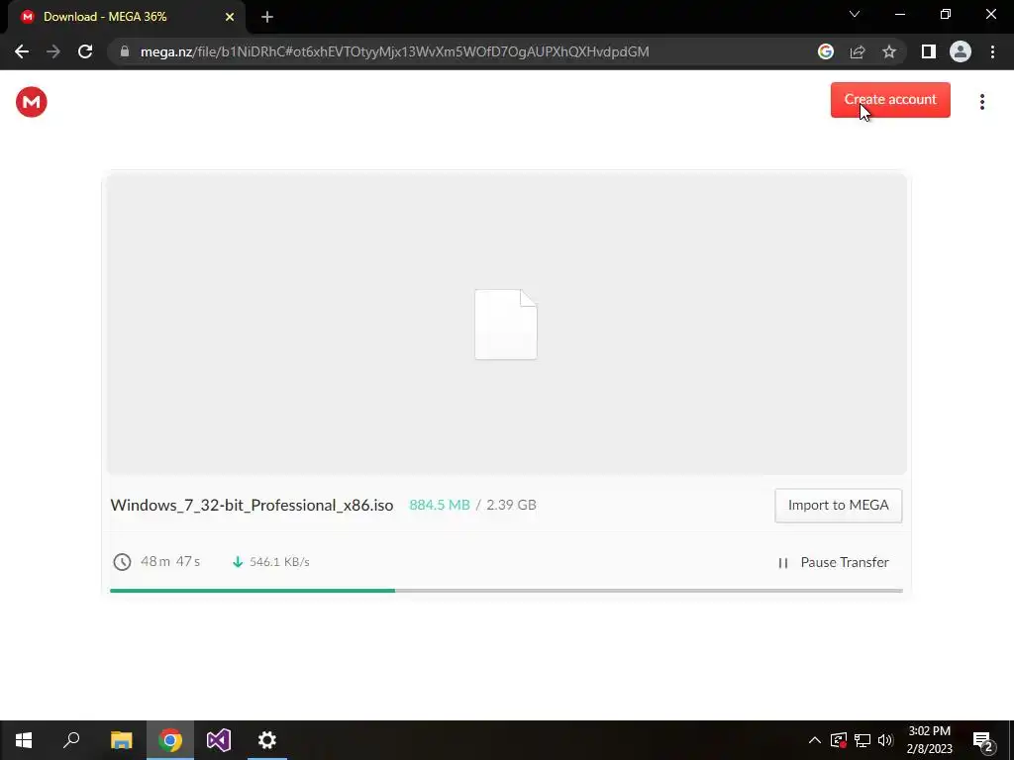Viewport: 1014px width, 760px height.
Task: Open the tab search chevron
Action: point(855,14)
